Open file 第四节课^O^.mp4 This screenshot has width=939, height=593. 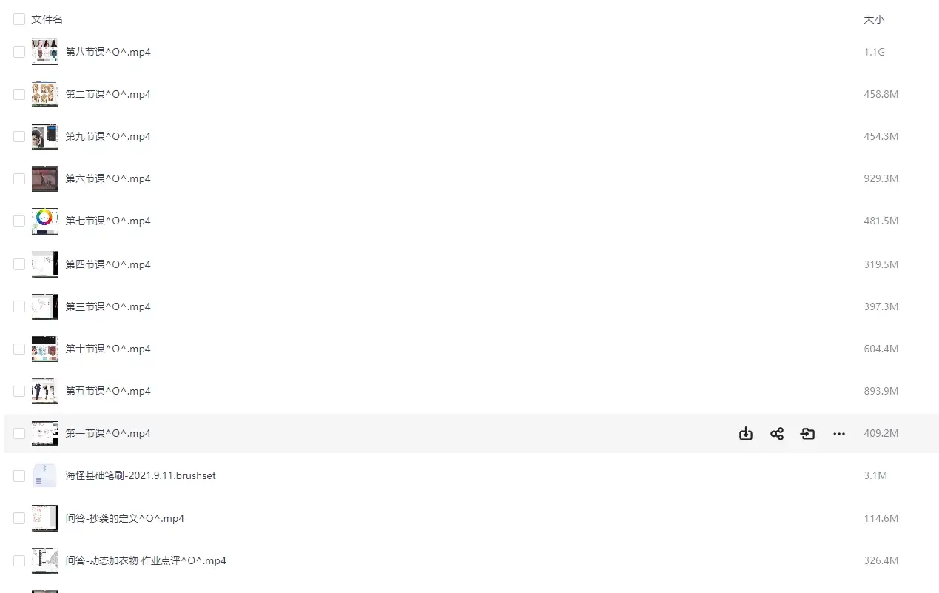tap(108, 264)
